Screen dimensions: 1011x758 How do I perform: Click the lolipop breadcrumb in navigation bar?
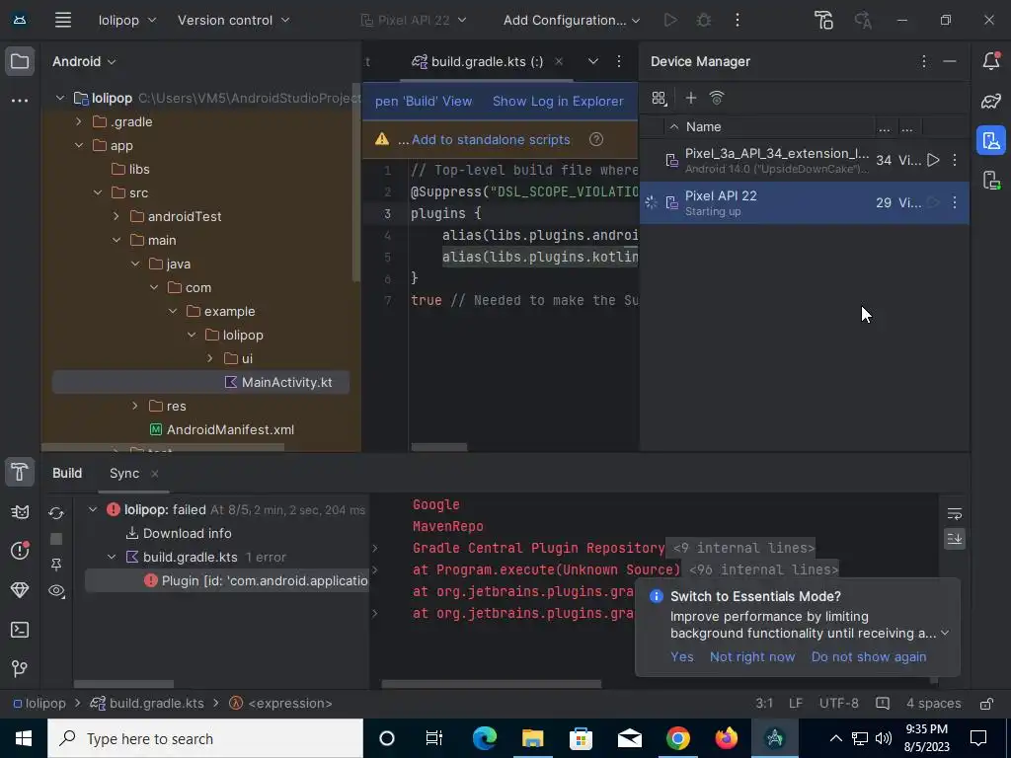point(39,703)
